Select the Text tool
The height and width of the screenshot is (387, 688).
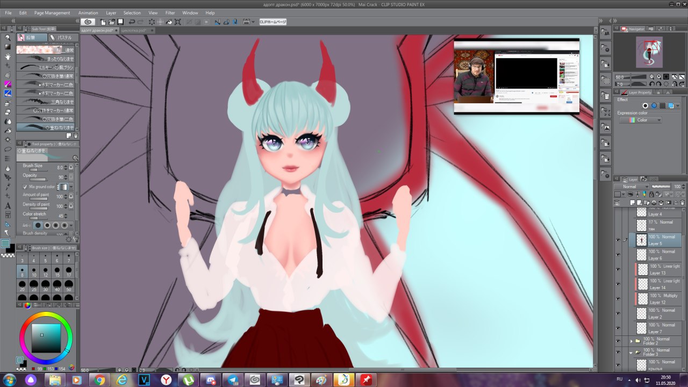coord(8,205)
